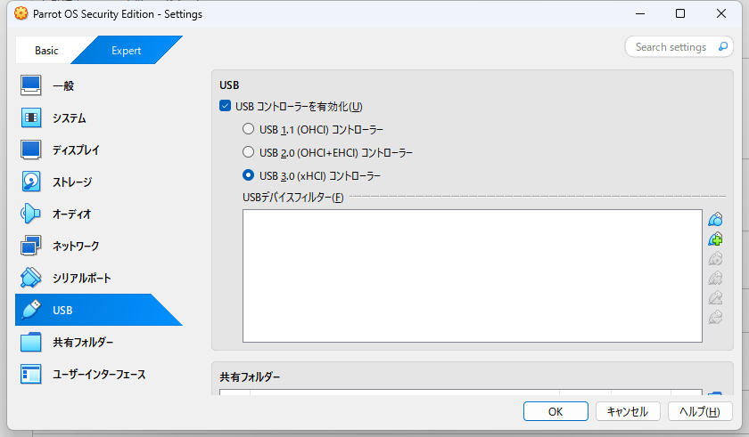Image resolution: width=749 pixels, height=437 pixels.
Task: Open 共有フォルダー folder icon in sidebar
Action: pos(30,342)
